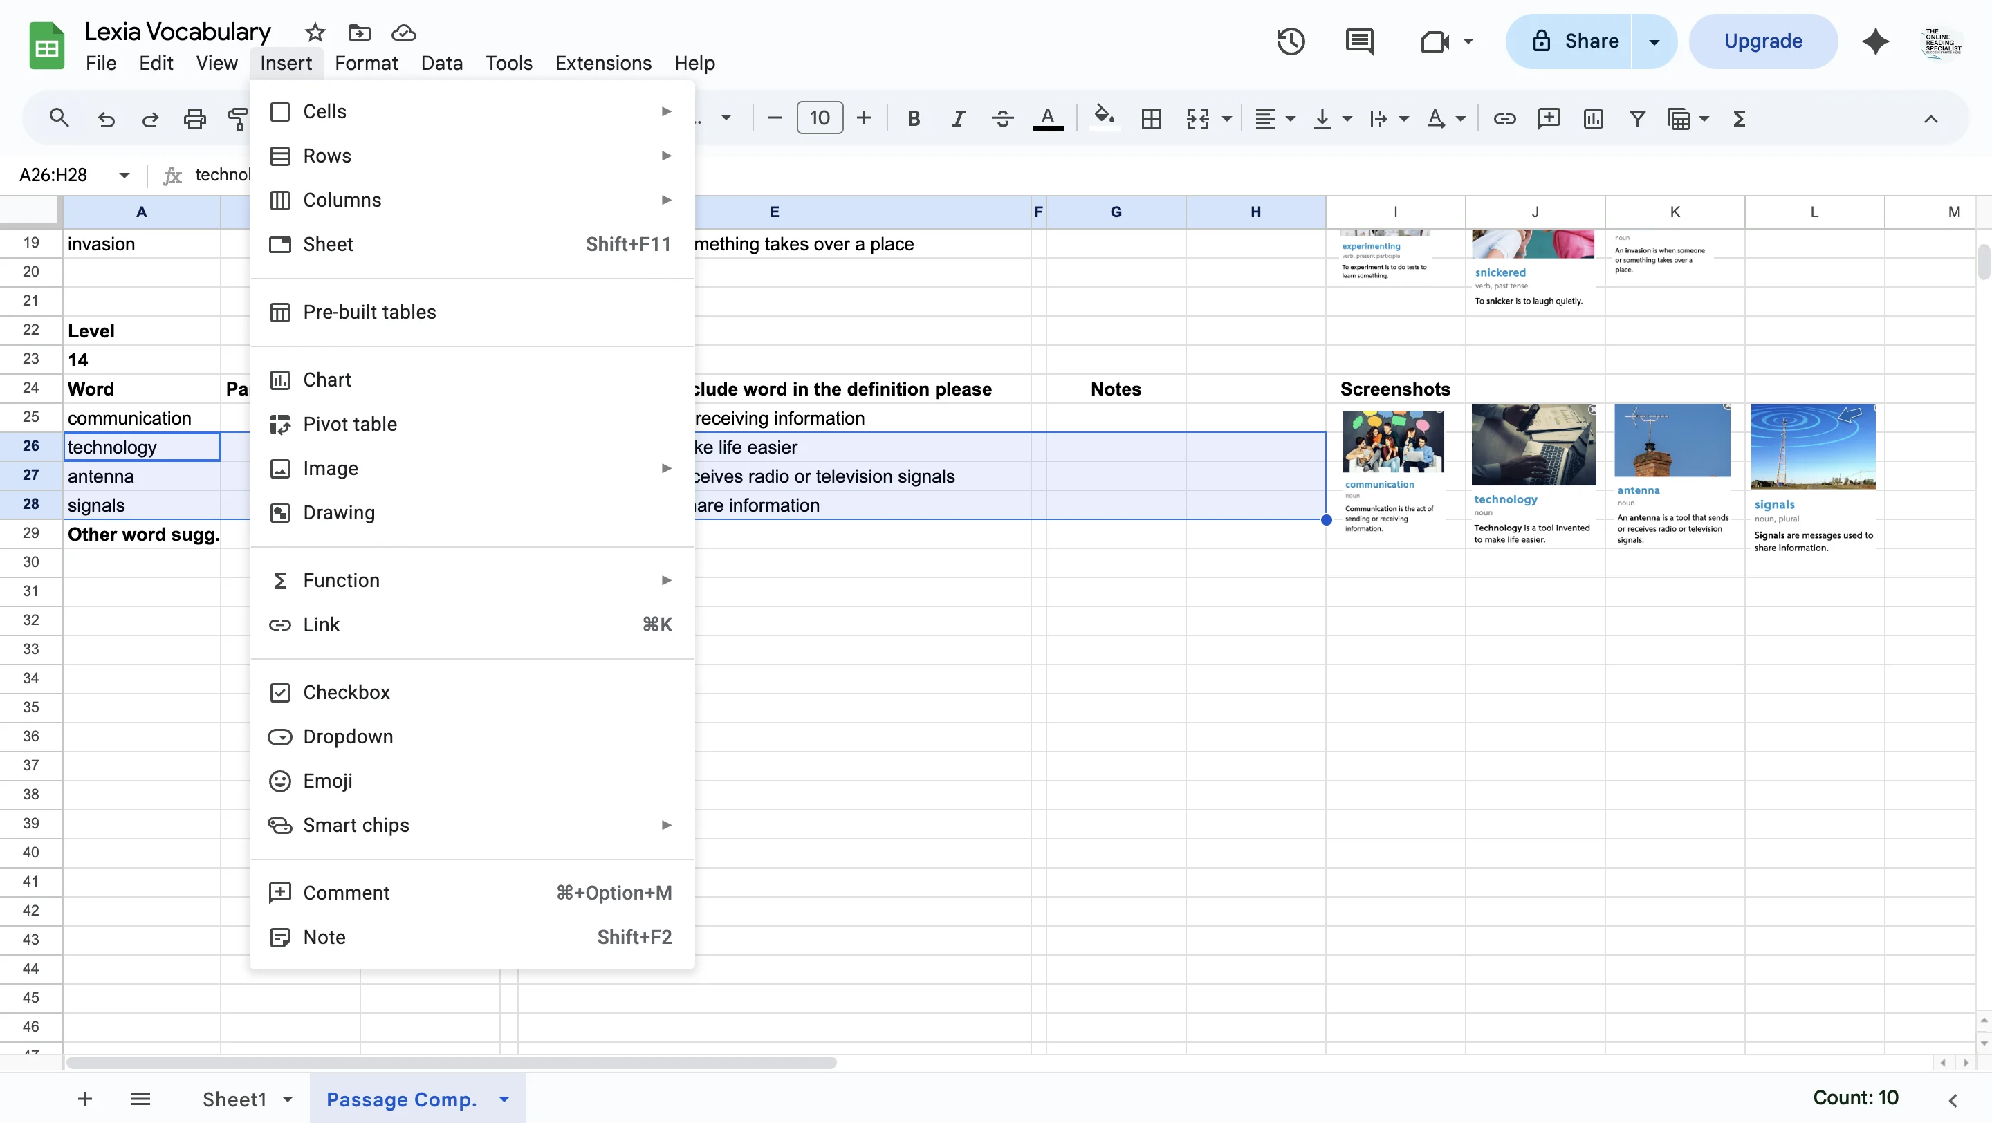1992x1123 pixels.
Task: Select the paint format tool
Action: (x=237, y=118)
